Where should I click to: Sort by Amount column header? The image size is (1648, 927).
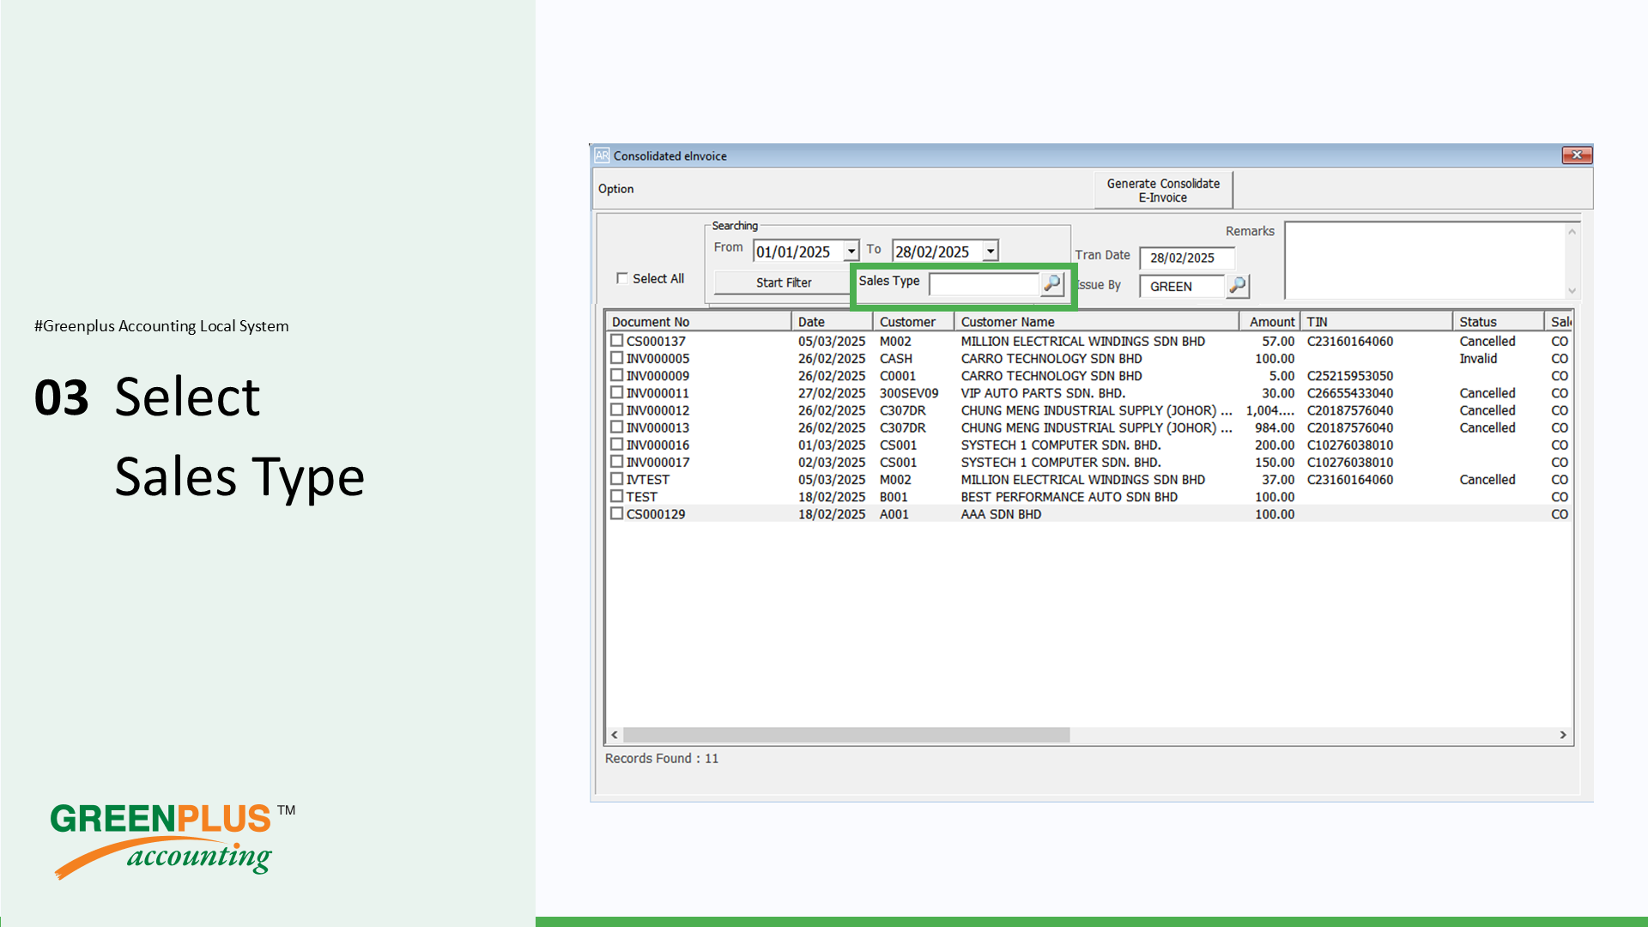(x=1269, y=322)
